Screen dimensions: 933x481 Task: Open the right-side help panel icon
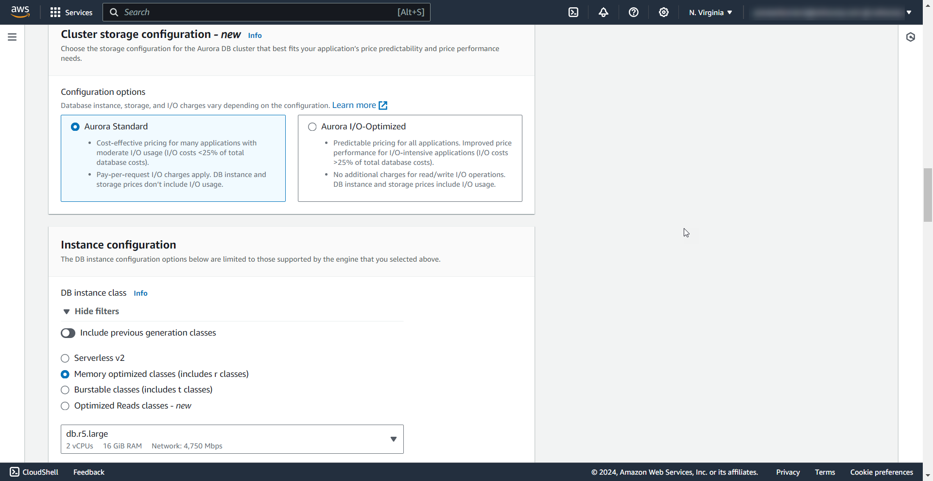click(911, 37)
